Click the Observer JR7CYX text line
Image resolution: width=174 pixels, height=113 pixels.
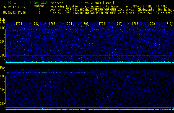[82, 3]
